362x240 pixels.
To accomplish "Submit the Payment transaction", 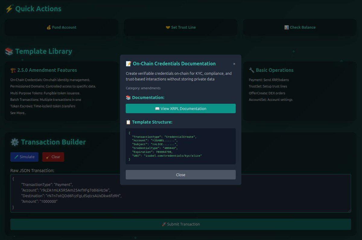I will [x=180, y=224].
